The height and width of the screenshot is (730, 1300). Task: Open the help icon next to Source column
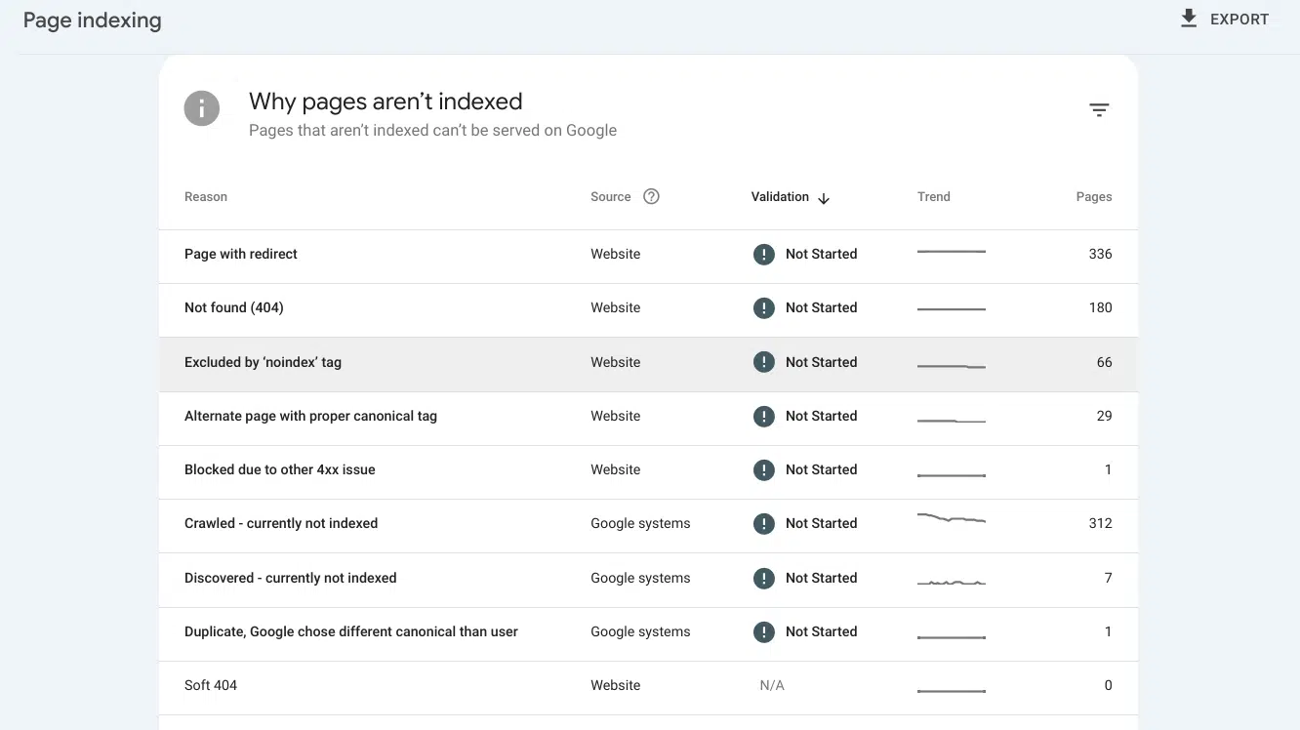click(x=652, y=196)
